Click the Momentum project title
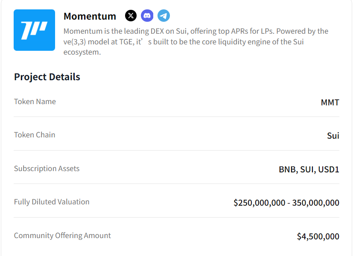This screenshot has height=256, width=362. 90,16
